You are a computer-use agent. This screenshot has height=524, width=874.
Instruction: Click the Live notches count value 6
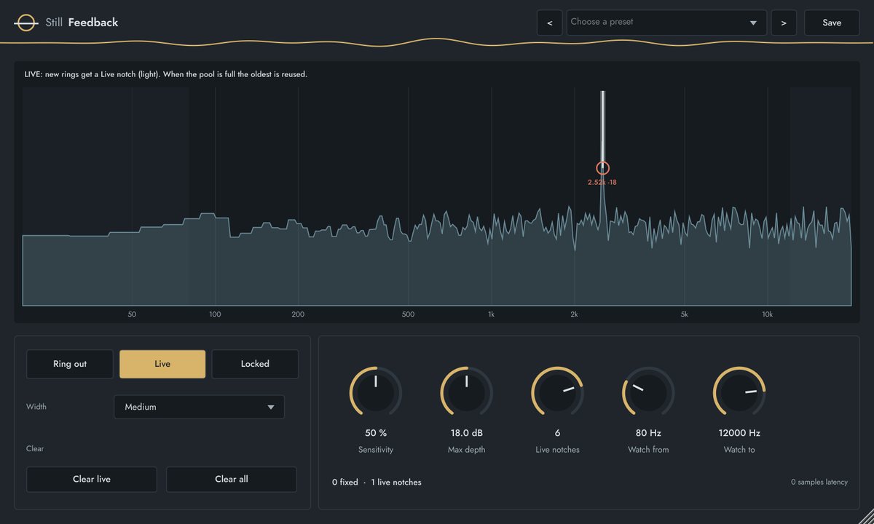point(557,433)
